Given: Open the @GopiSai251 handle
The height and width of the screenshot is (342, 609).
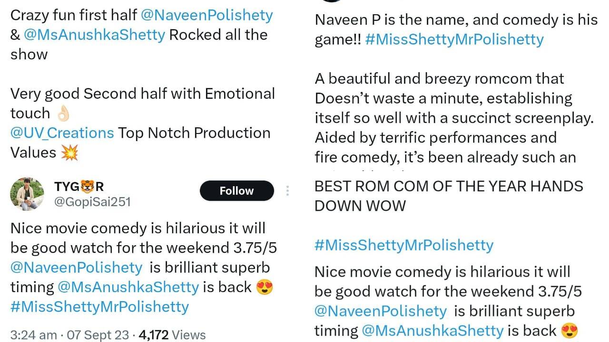Looking at the screenshot, I should click(x=92, y=202).
